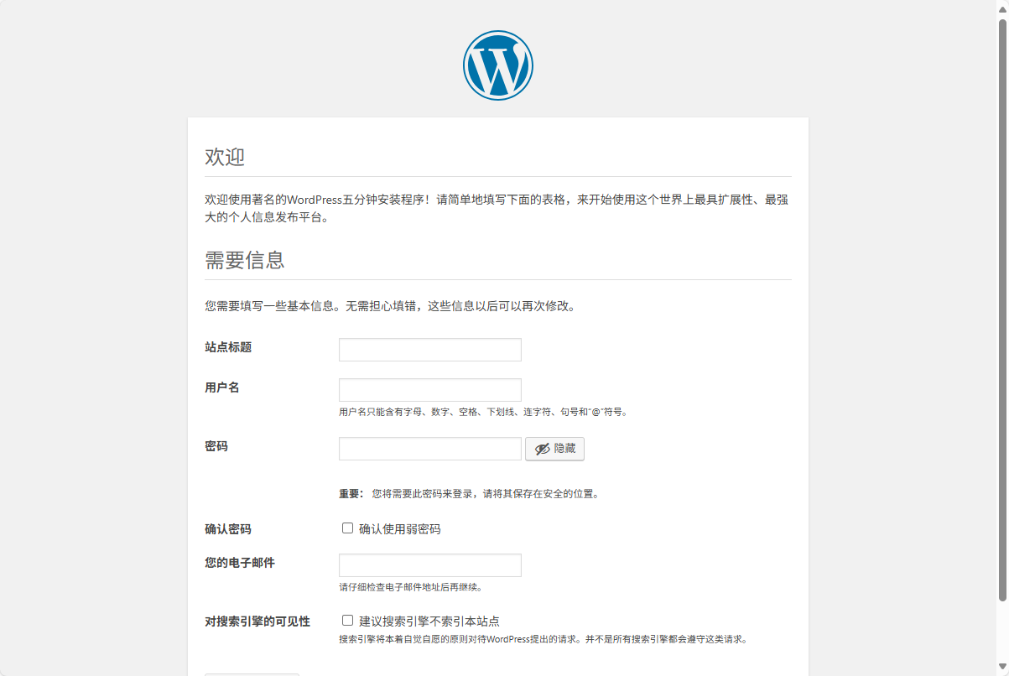Toggle the 隐藏 password visibility button
Screen dimensions: 1009x676
point(554,449)
